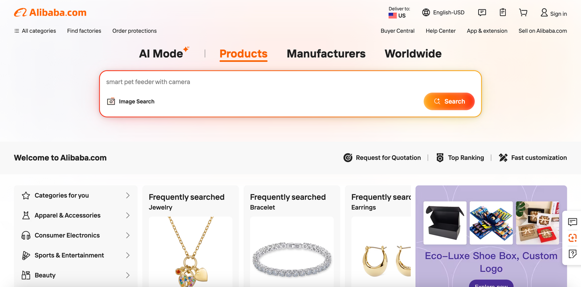The height and width of the screenshot is (287, 581).
Task: Open the English-USD language and currency selector
Action: 443,13
